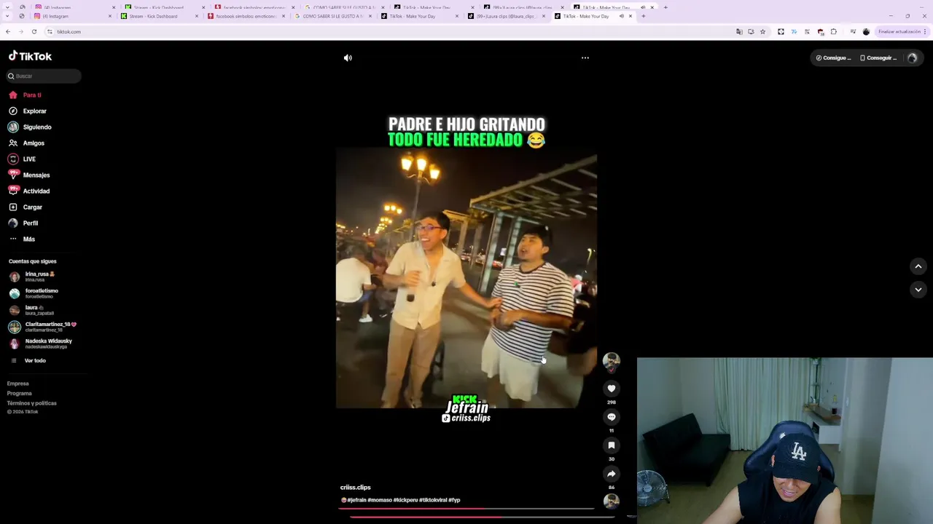The height and width of the screenshot is (524, 933).
Task: Open criiss.clips profile link
Action: [x=356, y=488]
